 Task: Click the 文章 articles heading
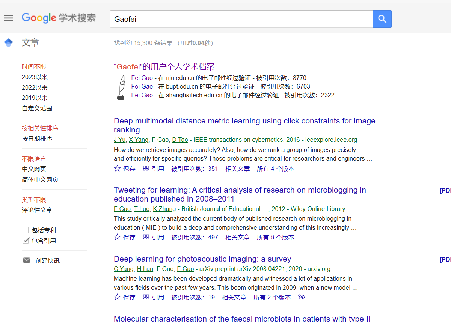30,43
